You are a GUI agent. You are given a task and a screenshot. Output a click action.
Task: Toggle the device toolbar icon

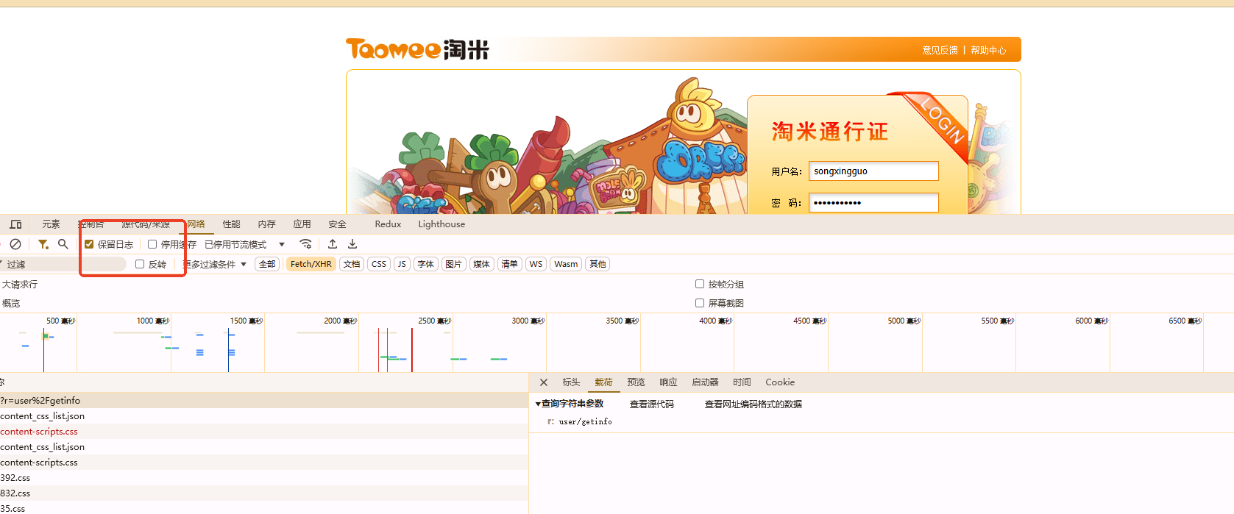(15, 224)
